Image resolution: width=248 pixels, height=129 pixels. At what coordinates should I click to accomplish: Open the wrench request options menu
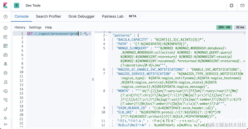[86, 33]
